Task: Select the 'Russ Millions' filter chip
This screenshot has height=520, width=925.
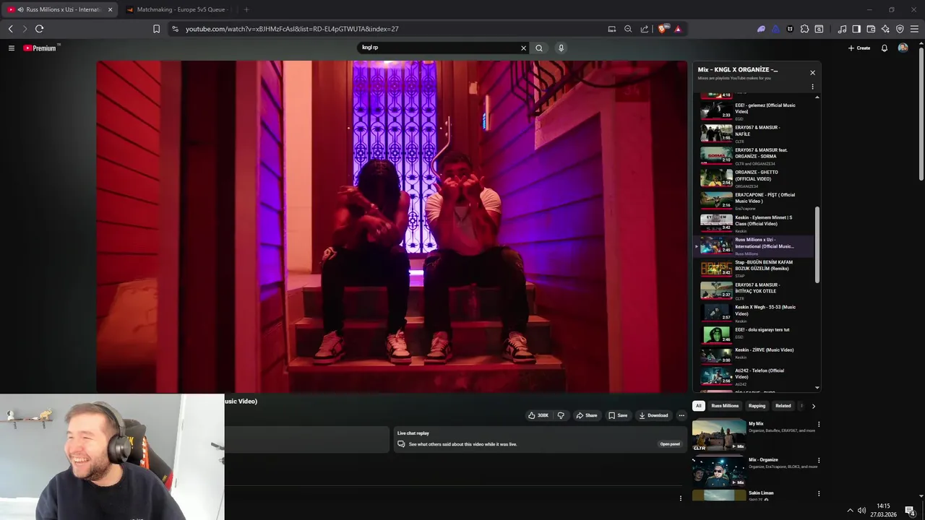Action: tap(725, 406)
